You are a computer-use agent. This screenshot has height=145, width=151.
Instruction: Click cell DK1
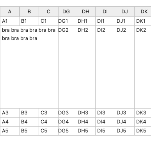[143, 21]
